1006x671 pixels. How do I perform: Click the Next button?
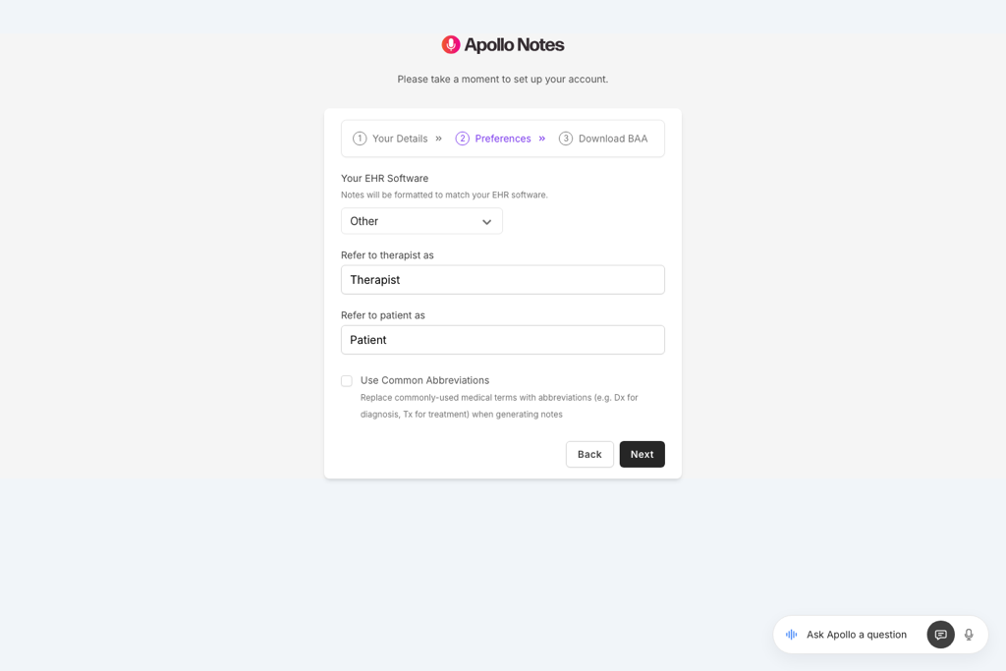(643, 454)
